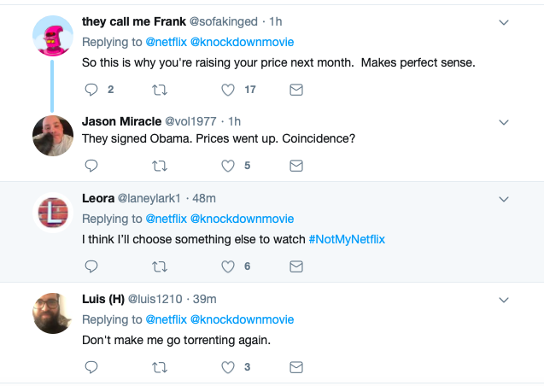Message icon under Luis's torrenting tweet
The height and width of the screenshot is (386, 544).
[x=296, y=368]
